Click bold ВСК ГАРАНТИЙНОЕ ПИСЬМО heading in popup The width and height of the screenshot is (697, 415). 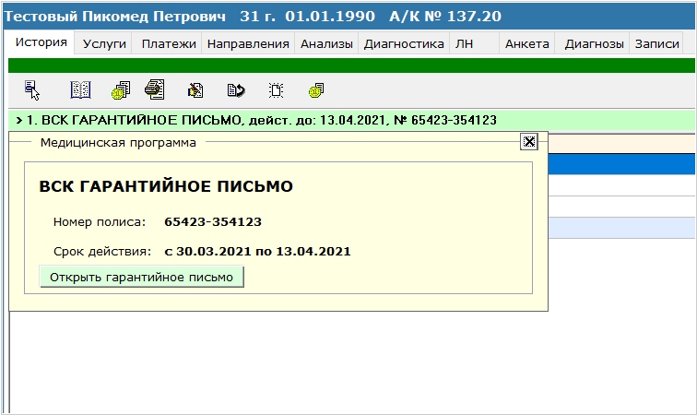[x=166, y=186]
